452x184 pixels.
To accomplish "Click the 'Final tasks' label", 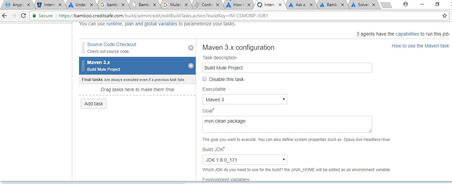I will coord(92,80).
